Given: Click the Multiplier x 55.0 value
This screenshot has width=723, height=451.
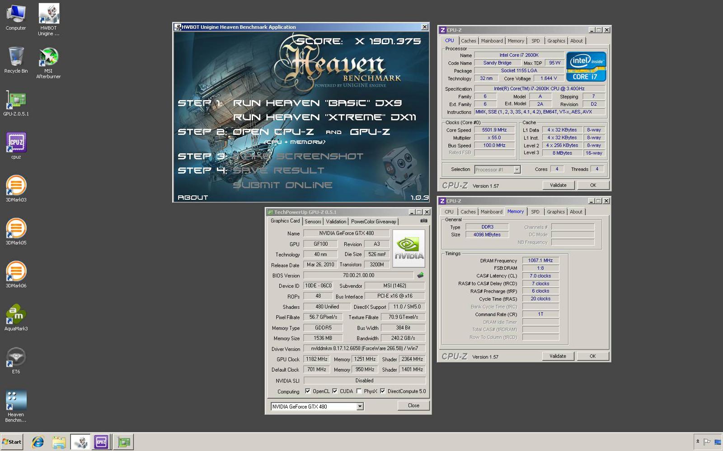Looking at the screenshot, I should (x=494, y=138).
